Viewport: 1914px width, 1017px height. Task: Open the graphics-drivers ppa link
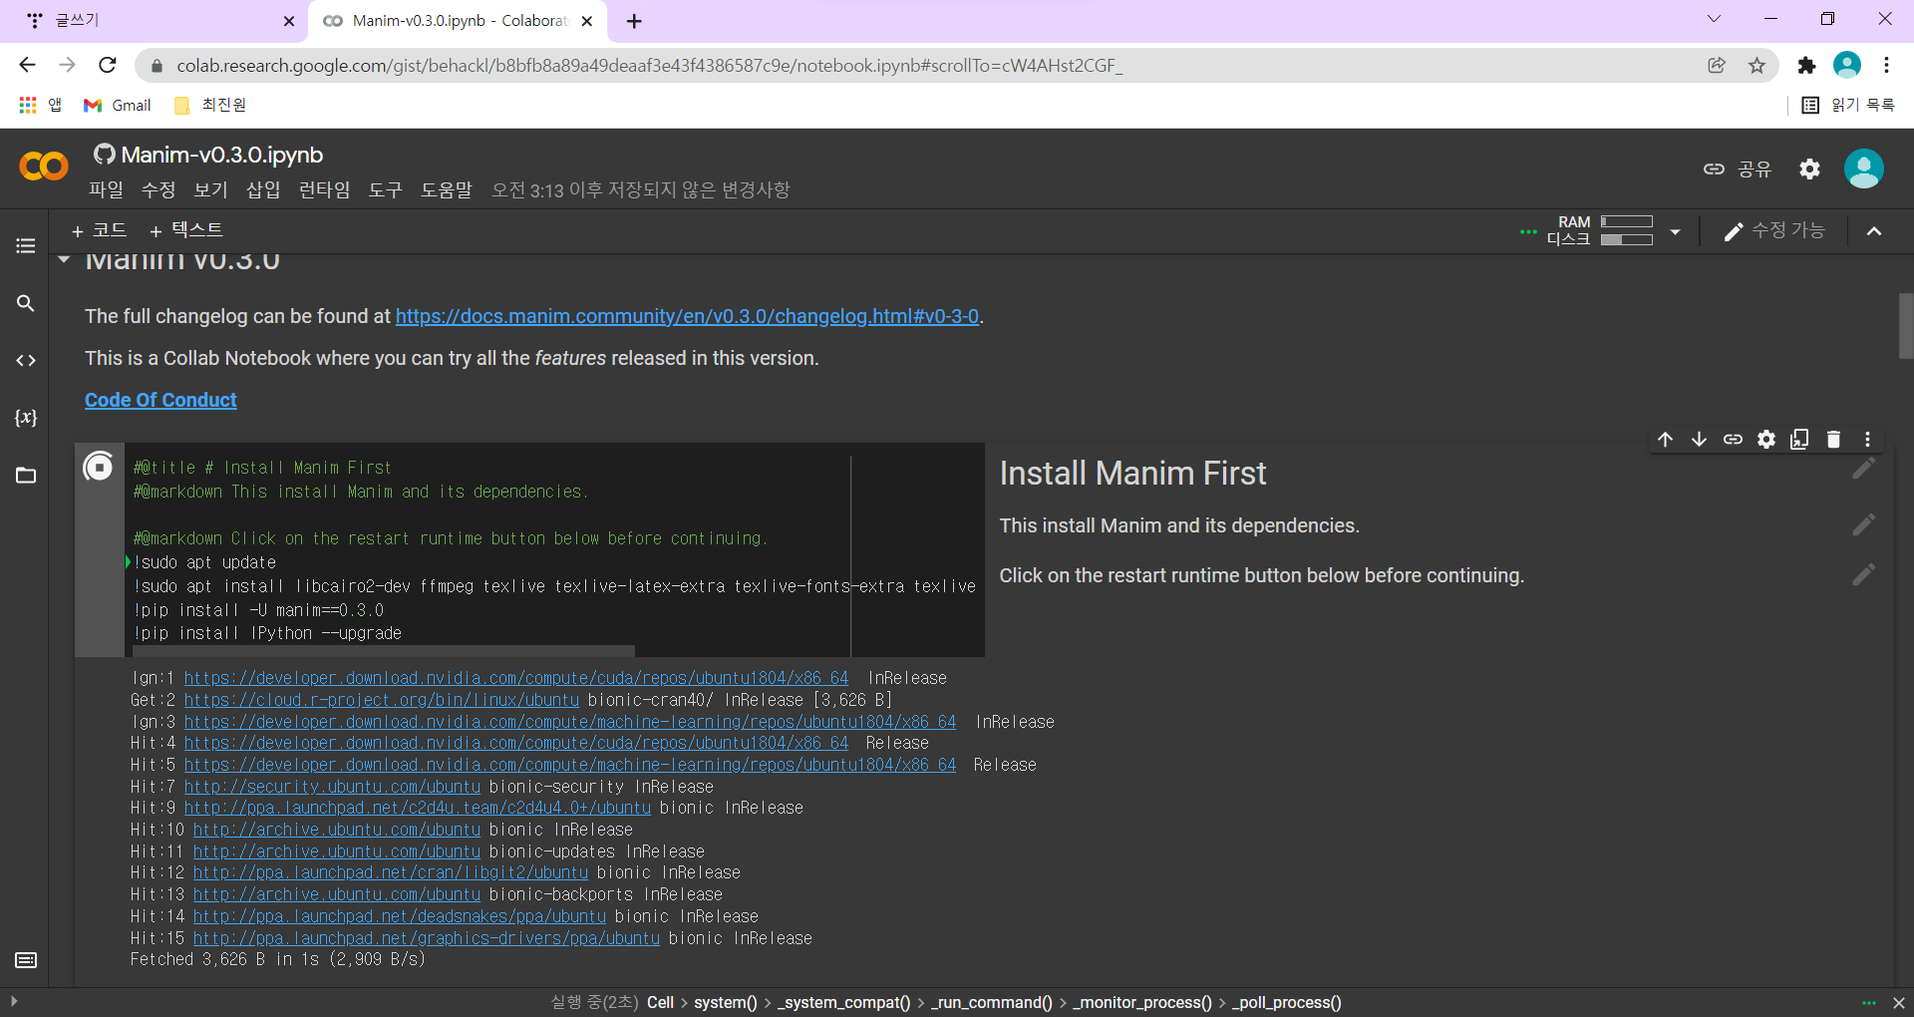click(x=426, y=938)
